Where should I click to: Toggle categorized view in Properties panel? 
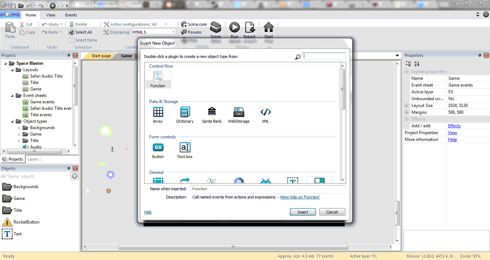[408, 64]
